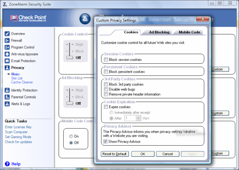The height and width of the screenshot is (170, 239).
Task: Open E-mail Protection section
Action: click(x=23, y=61)
